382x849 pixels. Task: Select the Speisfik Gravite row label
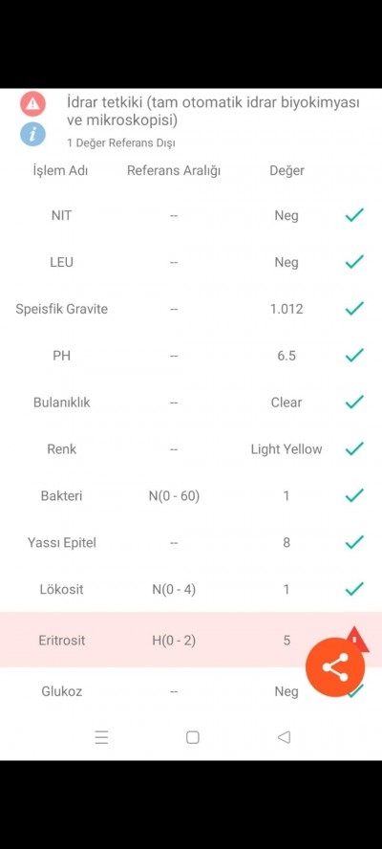point(62,309)
